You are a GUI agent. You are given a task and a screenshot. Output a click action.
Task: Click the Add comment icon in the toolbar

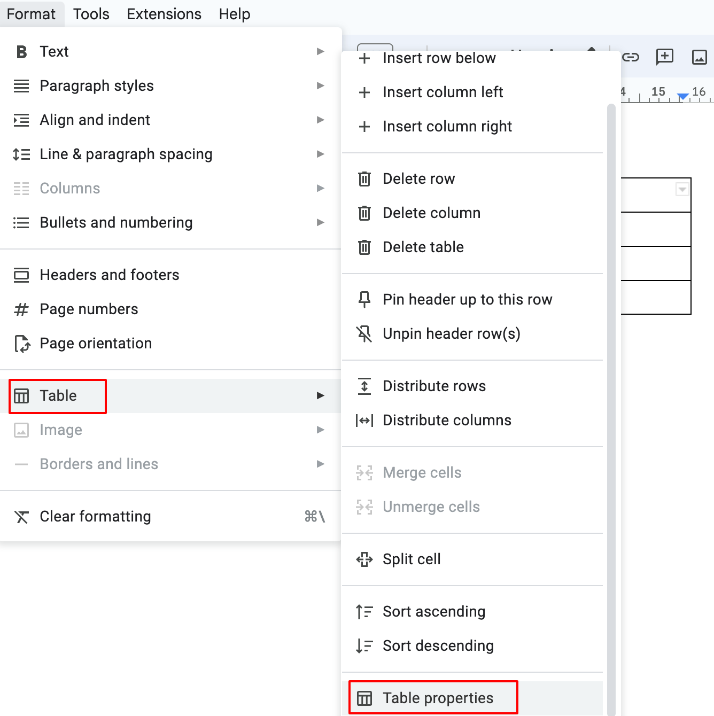pos(664,57)
